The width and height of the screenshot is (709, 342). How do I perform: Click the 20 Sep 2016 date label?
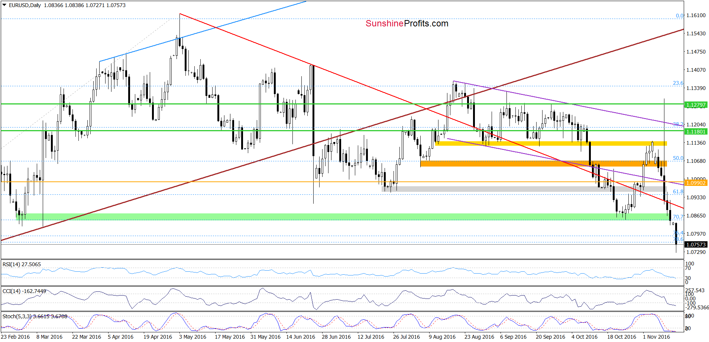coord(550,337)
